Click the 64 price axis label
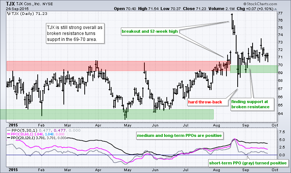291x173 pixels. 280,113
